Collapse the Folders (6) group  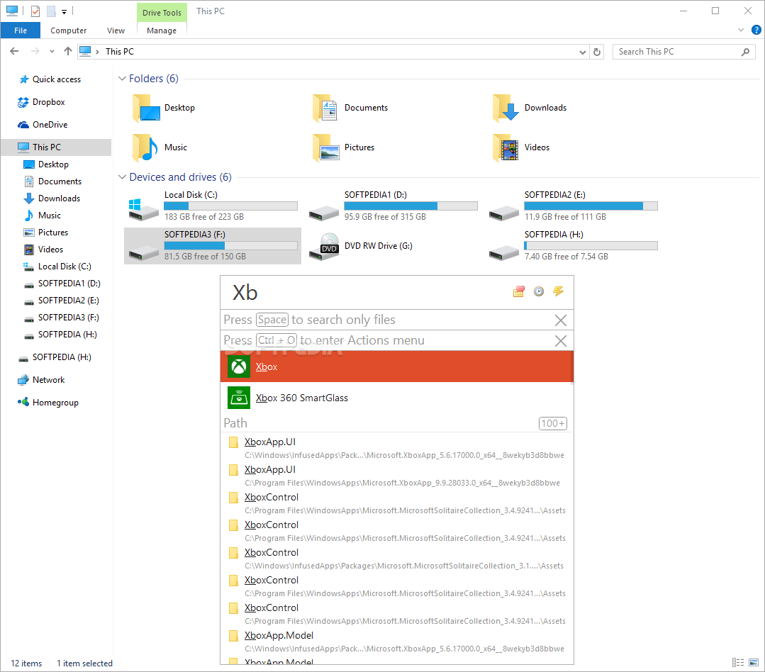pyautogui.click(x=123, y=79)
